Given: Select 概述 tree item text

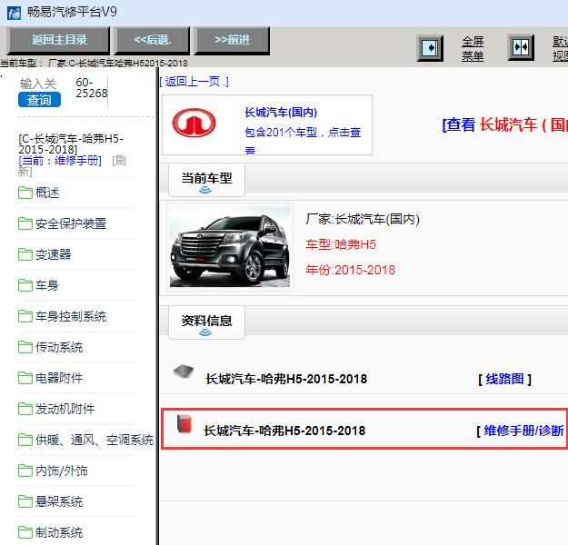Looking at the screenshot, I should (x=47, y=193).
